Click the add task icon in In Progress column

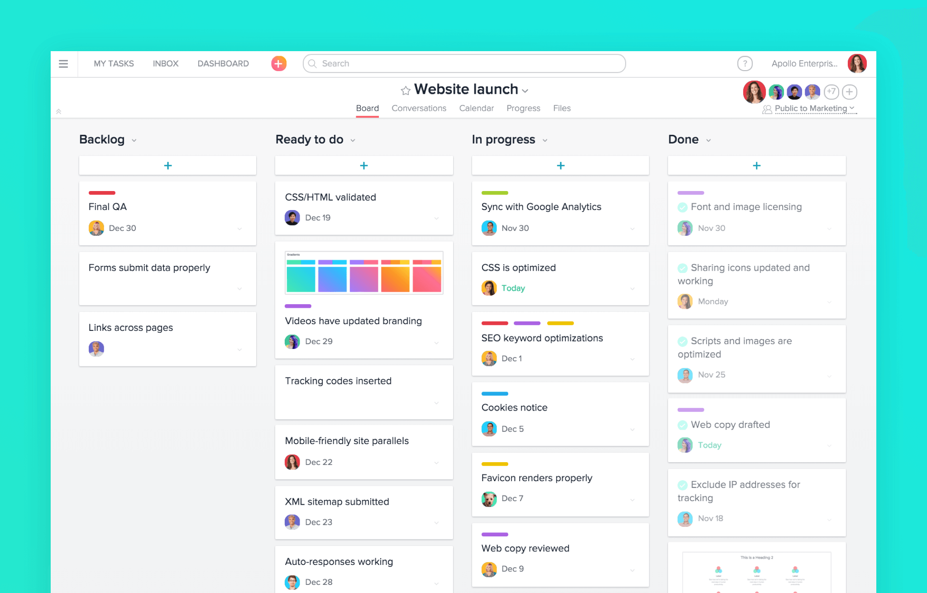click(x=559, y=166)
